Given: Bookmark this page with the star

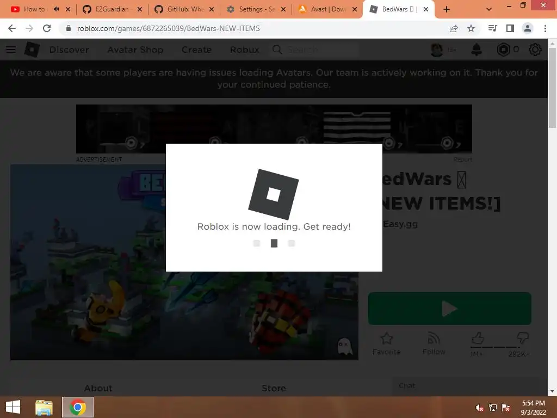Looking at the screenshot, I should [471, 28].
